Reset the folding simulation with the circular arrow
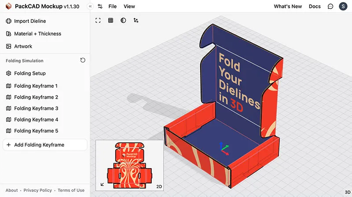The image size is (352, 197). pyautogui.click(x=83, y=60)
